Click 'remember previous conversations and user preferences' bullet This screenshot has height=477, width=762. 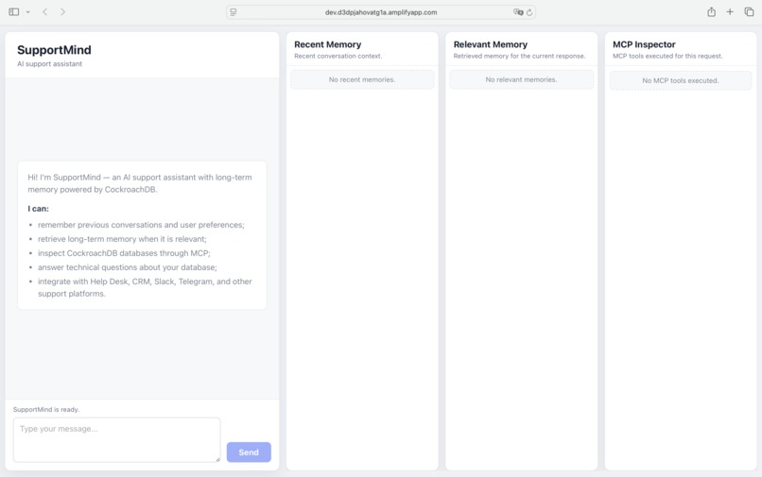(x=141, y=225)
